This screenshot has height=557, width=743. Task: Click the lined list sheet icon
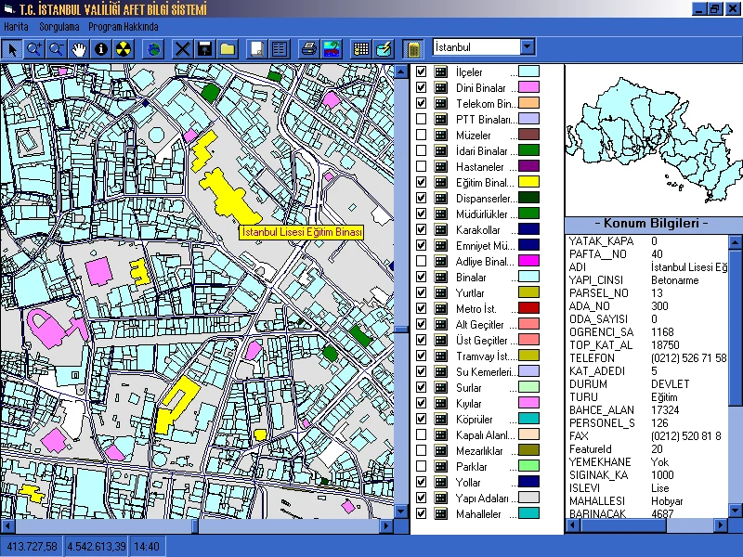(x=280, y=49)
